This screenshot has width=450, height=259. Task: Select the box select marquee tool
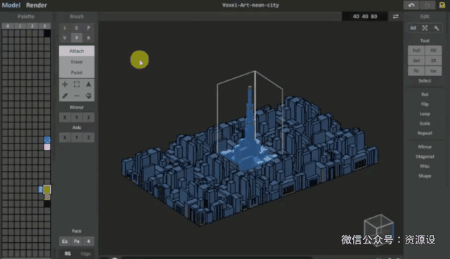[77, 84]
